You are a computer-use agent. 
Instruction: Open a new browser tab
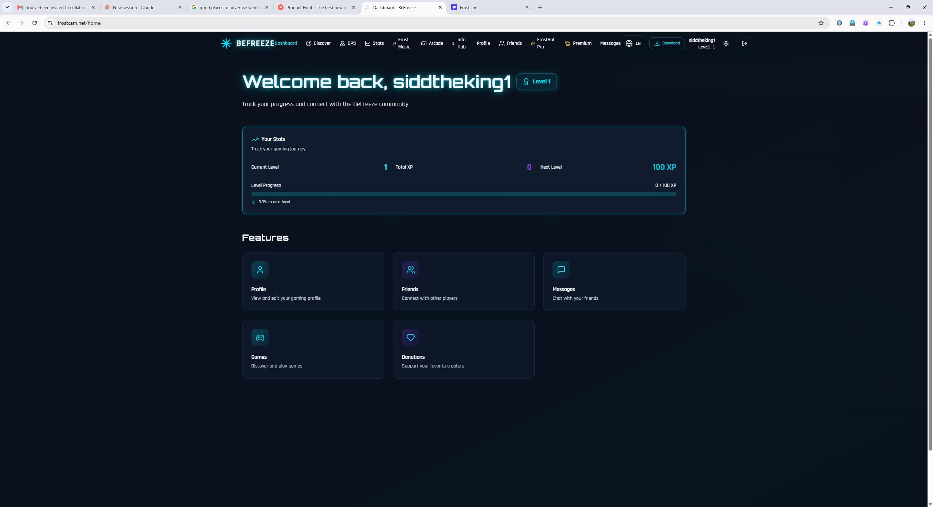coord(540,7)
